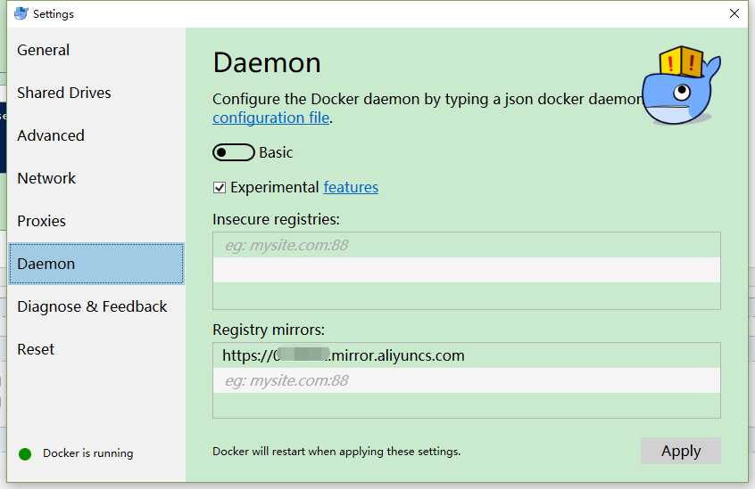Screen dimensions: 755x489
Task: Click the empty Registry mirrors placeholder row
Action: click(466, 380)
